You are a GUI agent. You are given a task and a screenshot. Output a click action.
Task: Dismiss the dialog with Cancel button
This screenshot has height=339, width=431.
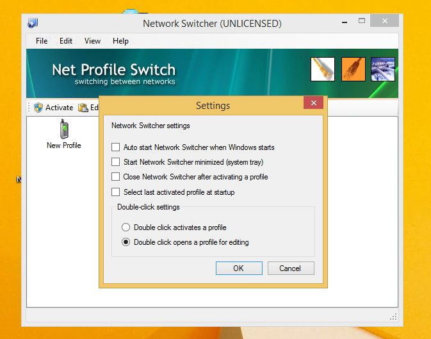pyautogui.click(x=291, y=268)
